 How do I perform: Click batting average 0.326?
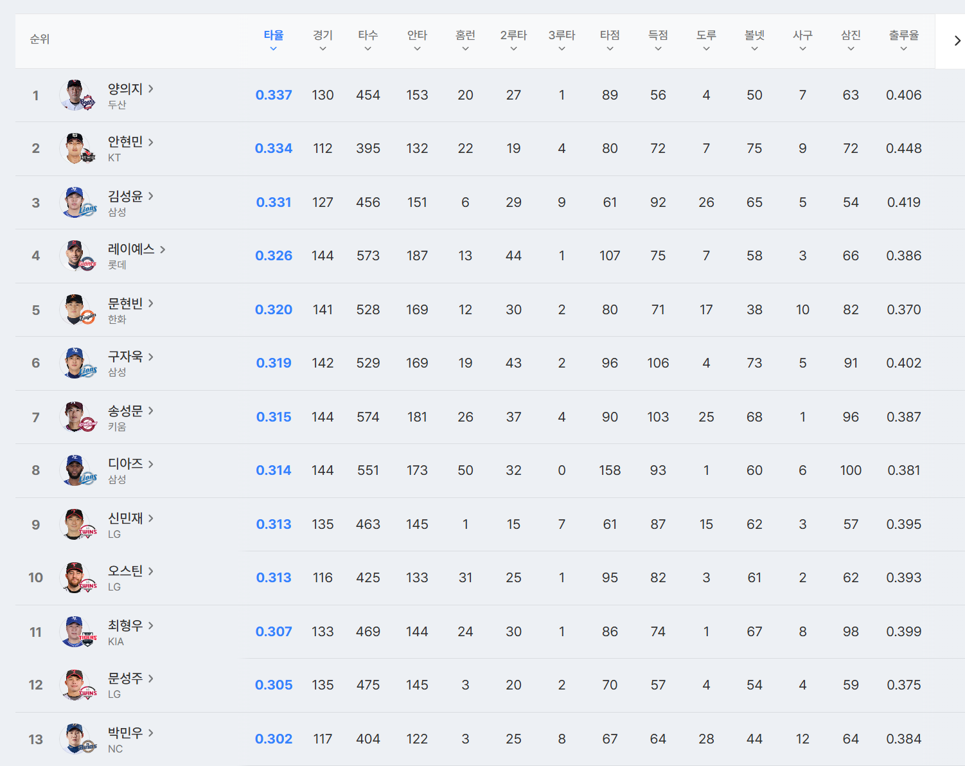click(274, 256)
